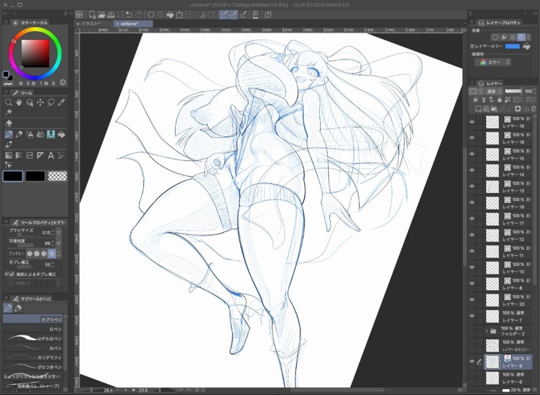Hide layer レイヤー 7 using its eye

tap(472, 316)
